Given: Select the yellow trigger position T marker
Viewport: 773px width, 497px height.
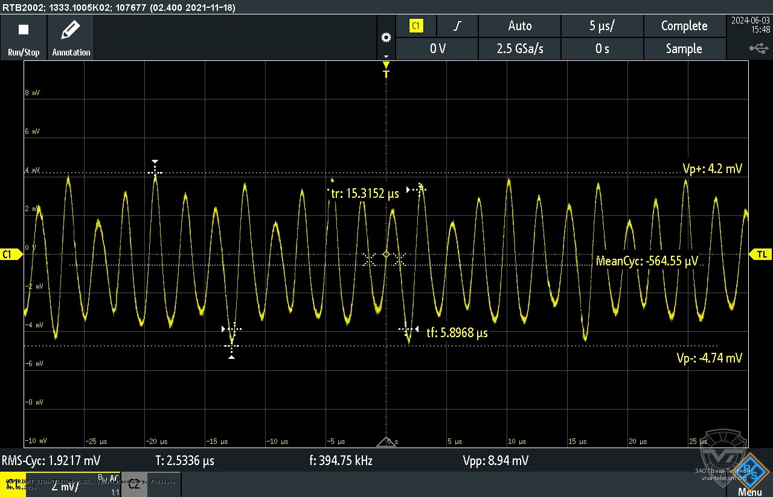Looking at the screenshot, I should point(386,71).
